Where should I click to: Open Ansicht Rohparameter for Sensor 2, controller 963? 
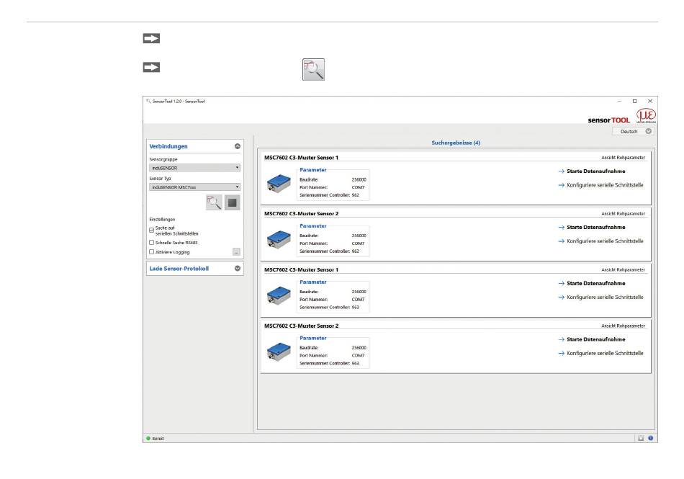(x=623, y=326)
